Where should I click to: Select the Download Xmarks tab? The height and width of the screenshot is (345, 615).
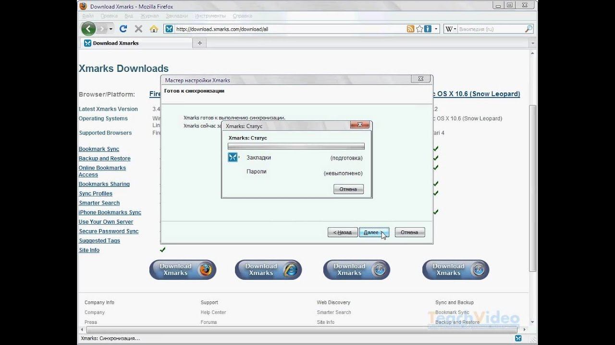tap(135, 43)
